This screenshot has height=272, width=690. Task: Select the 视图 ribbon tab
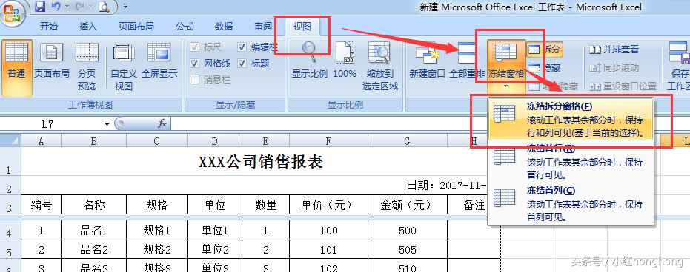pos(302,27)
